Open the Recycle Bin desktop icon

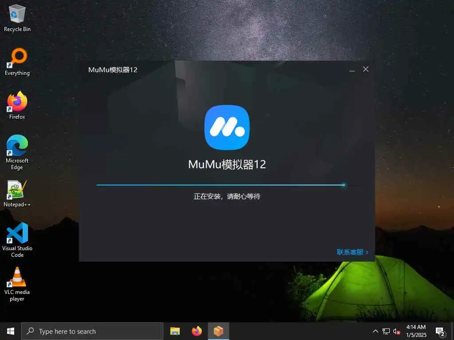click(17, 18)
